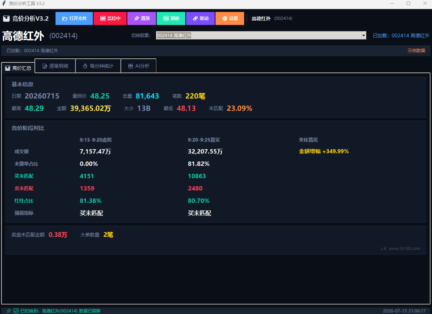Image resolution: width=432 pixels, height=314 pixels.
Task: Select 买未匹配 value 10863
Action: (197, 176)
